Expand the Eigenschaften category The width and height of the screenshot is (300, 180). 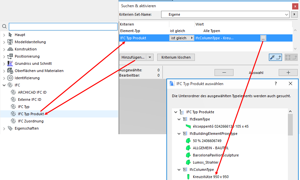4,129
